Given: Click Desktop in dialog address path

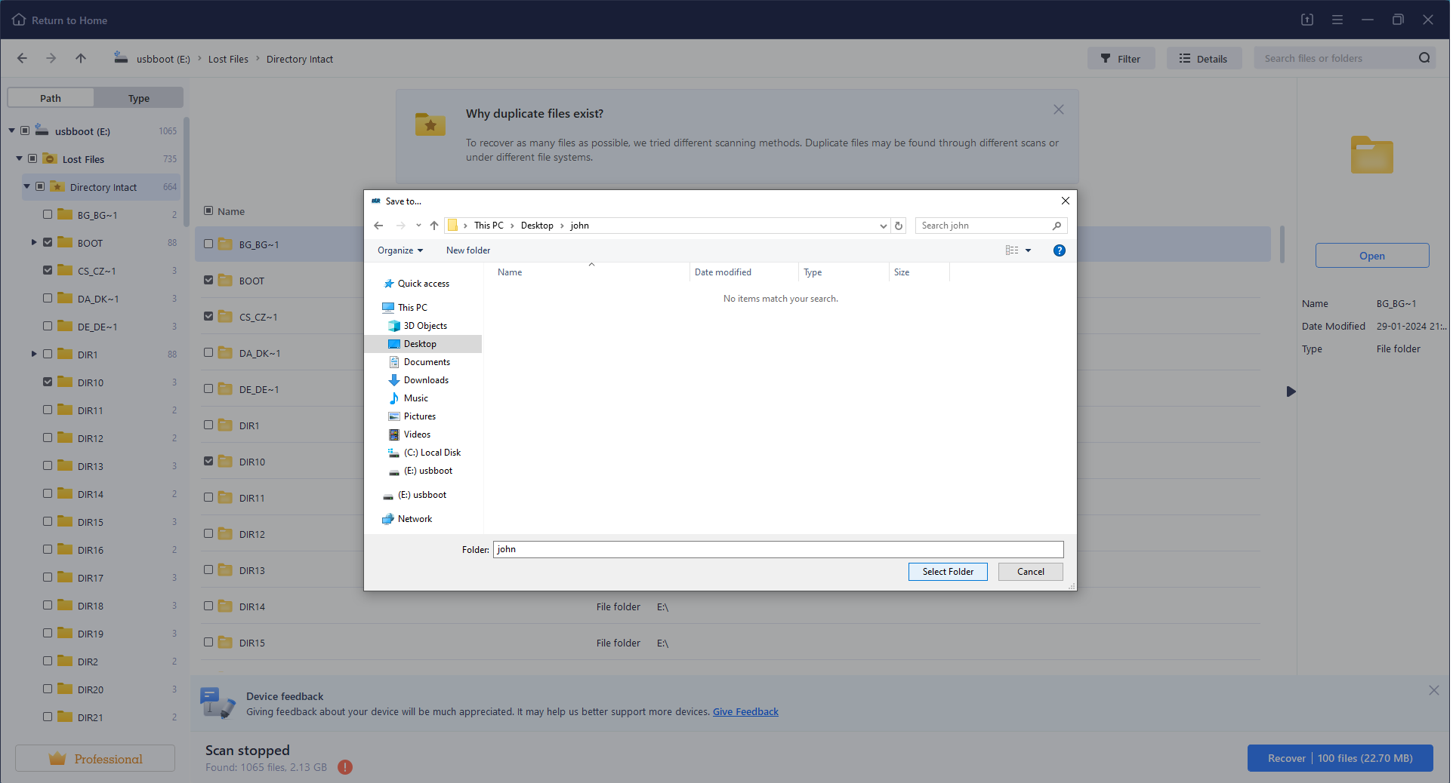Looking at the screenshot, I should (x=537, y=226).
